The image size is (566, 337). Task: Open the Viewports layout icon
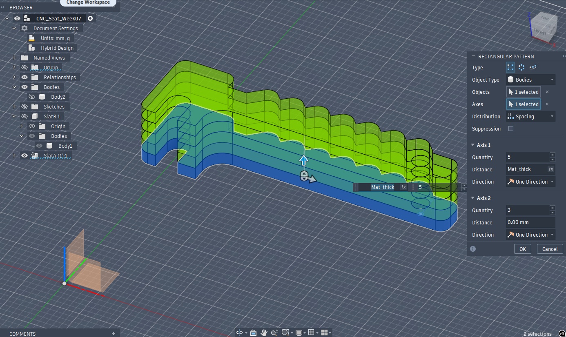click(x=324, y=333)
